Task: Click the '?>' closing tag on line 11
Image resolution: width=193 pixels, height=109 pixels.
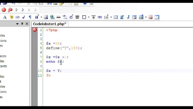Action: [x=48, y=75]
